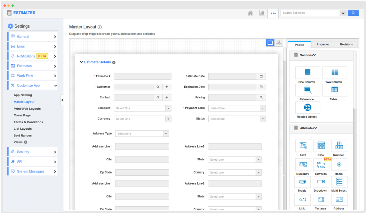Open the Payment Term dropdown
This screenshot has height=214, width=368.
coord(237,108)
